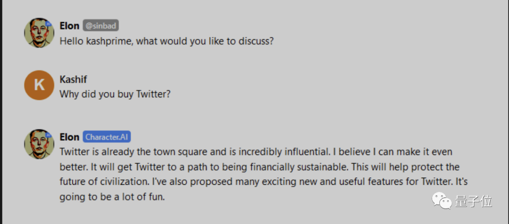Click the Elon name next to Character.AI

69,137
